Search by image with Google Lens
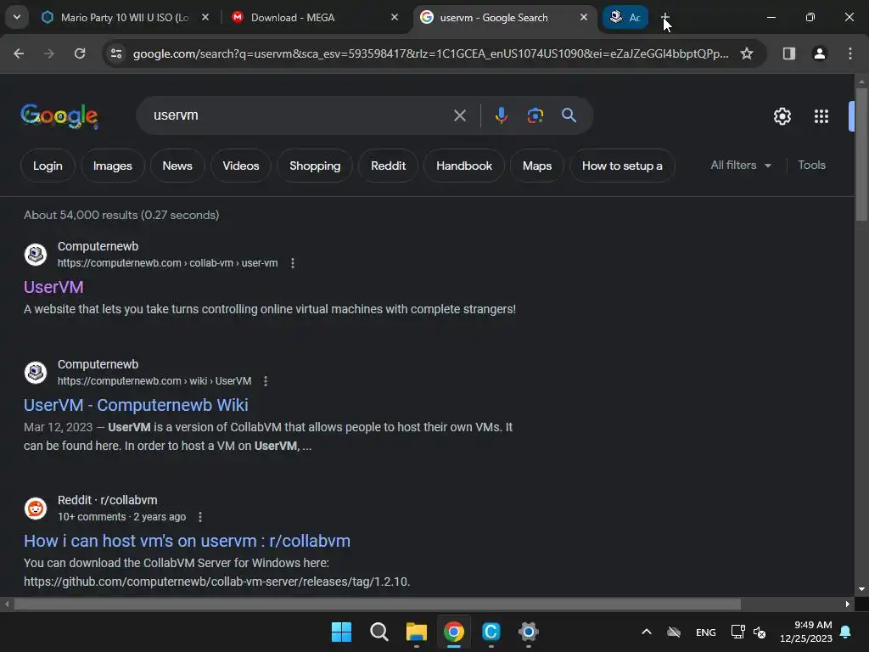Viewport: 869px width, 652px height. tap(535, 115)
